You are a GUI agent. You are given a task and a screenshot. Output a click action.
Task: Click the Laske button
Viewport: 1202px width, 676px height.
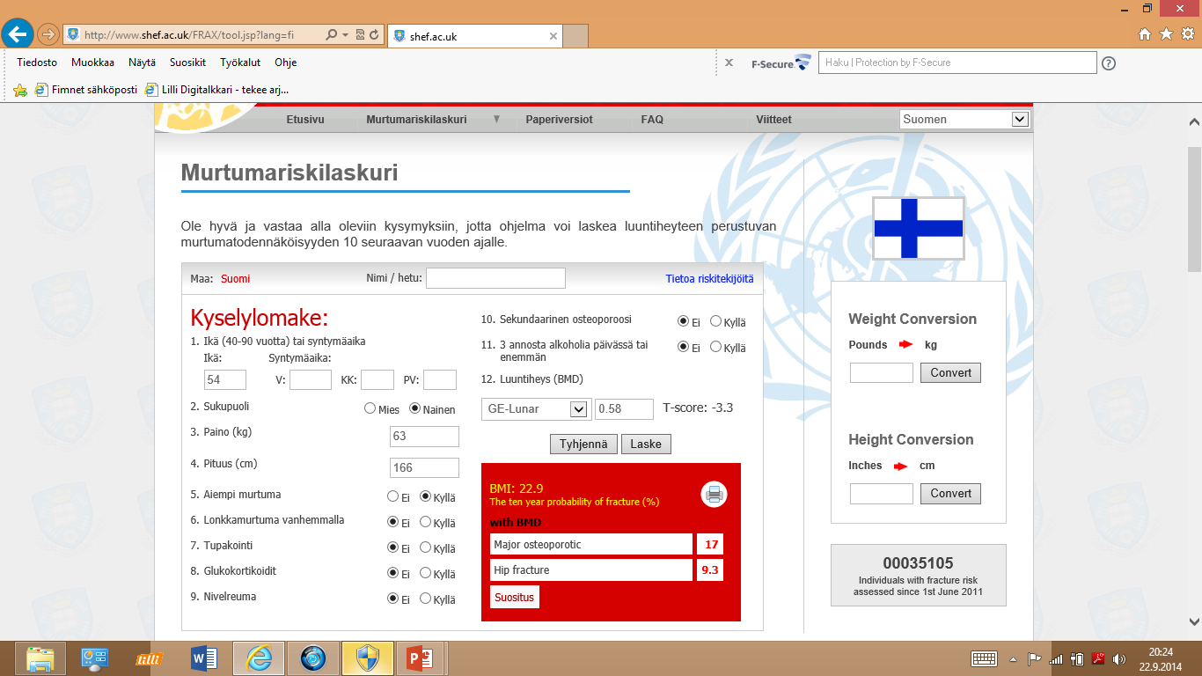click(646, 444)
